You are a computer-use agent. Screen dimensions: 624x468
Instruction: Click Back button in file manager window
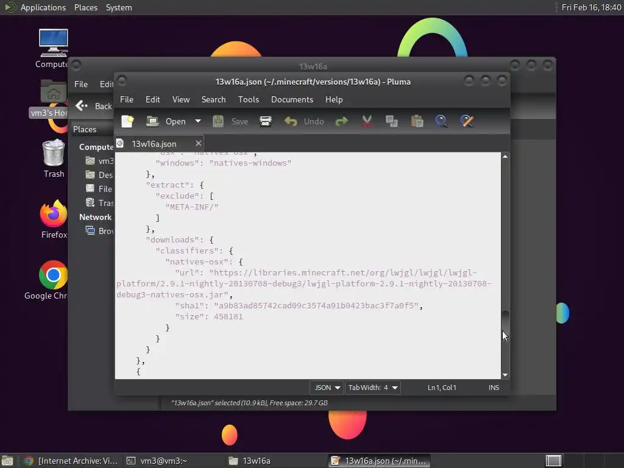click(x=93, y=106)
